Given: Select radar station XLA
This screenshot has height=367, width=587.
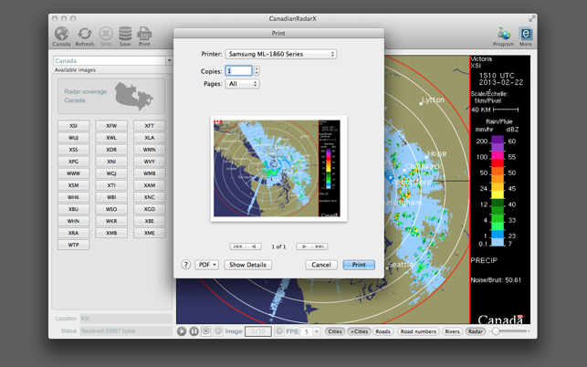Looking at the screenshot, I should 150,138.
